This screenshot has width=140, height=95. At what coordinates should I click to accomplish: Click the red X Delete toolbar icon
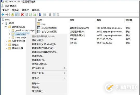(x=22, y=14)
